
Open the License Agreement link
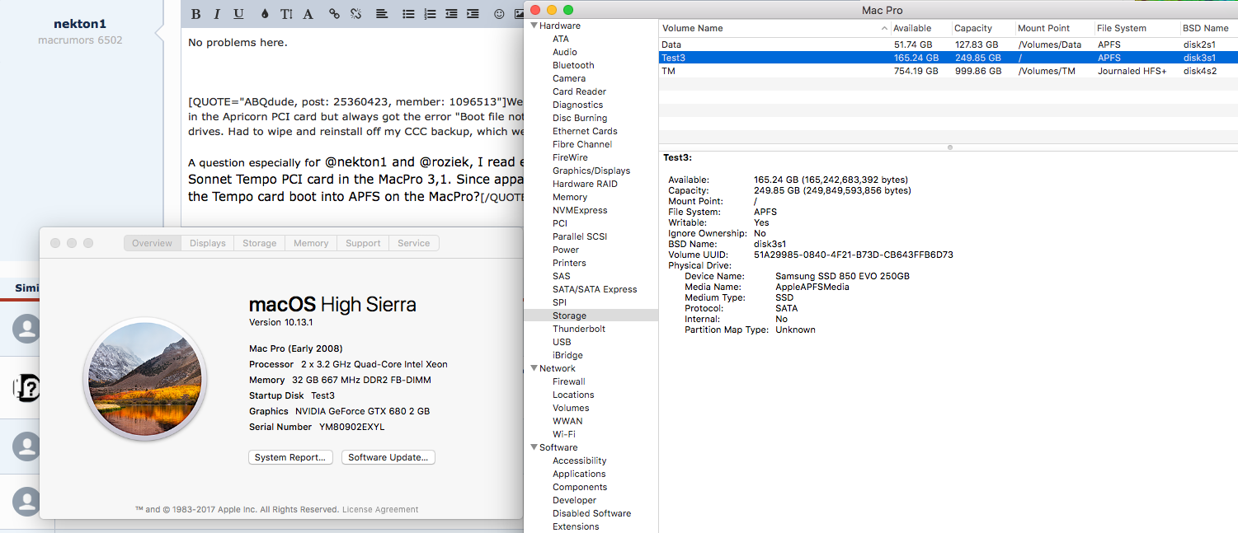[380, 509]
